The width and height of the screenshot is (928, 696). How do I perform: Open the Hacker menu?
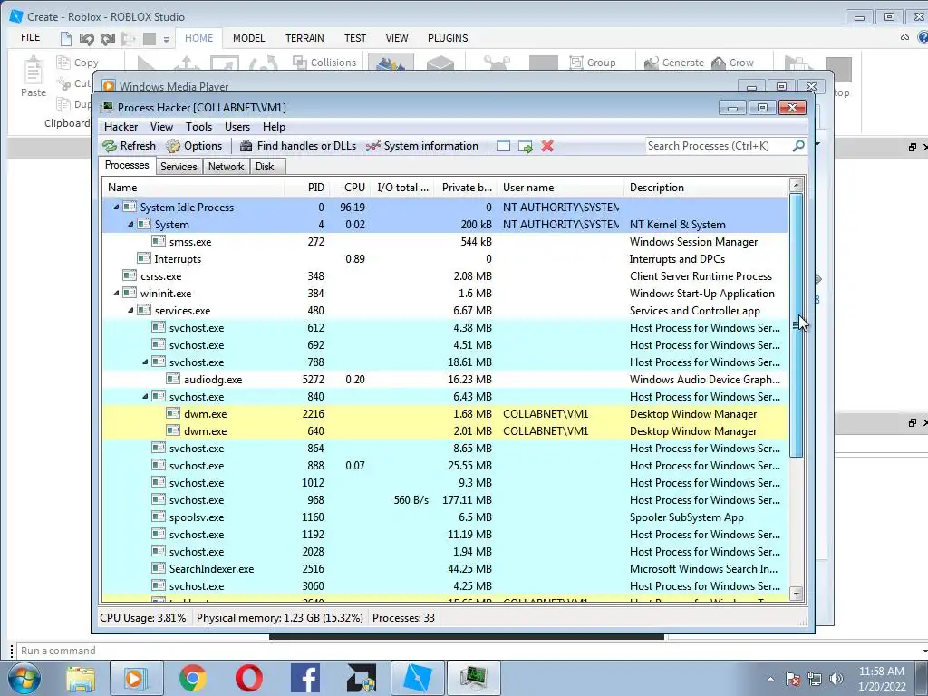tap(121, 127)
